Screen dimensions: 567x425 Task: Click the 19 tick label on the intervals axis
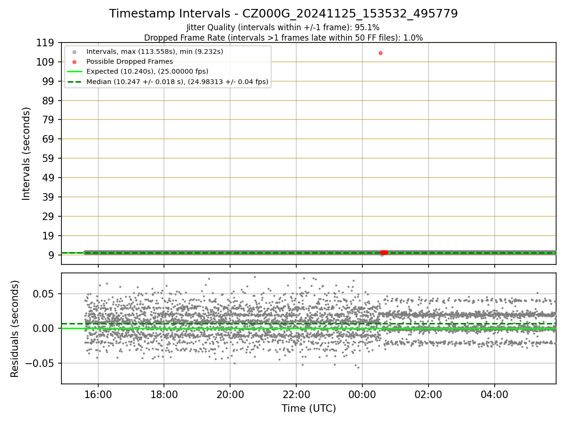point(50,236)
